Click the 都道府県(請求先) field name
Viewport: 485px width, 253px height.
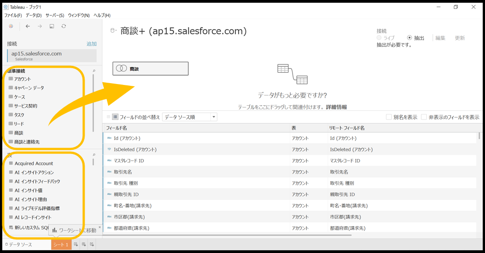click(131, 228)
